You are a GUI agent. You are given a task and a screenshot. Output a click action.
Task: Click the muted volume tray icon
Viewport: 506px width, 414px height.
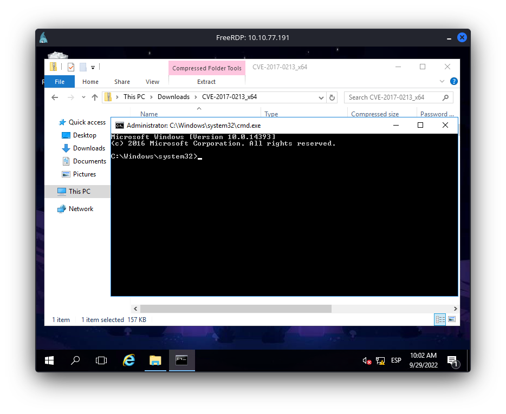(367, 360)
